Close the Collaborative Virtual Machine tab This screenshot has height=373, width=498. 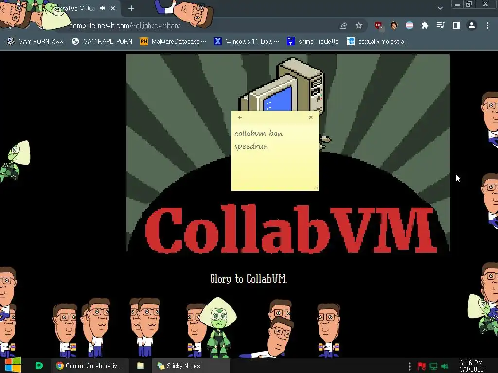[113, 9]
